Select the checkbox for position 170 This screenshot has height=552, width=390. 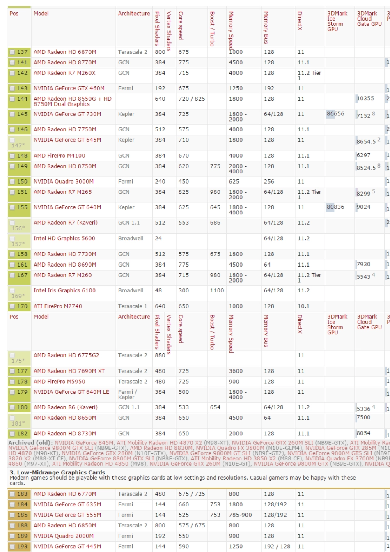[12, 306]
